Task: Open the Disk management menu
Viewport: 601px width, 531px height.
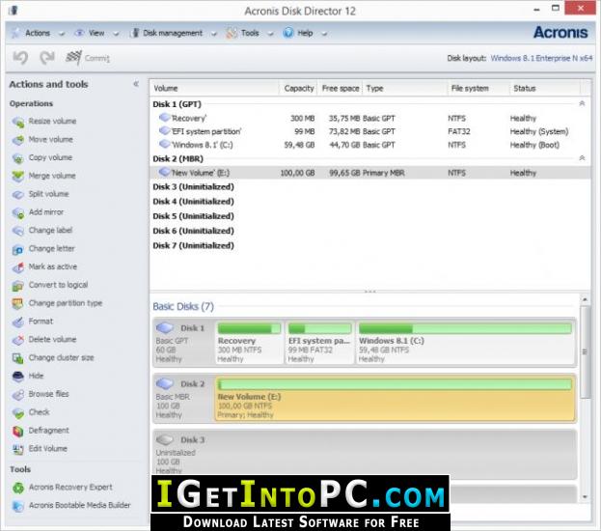Action: coord(173,34)
